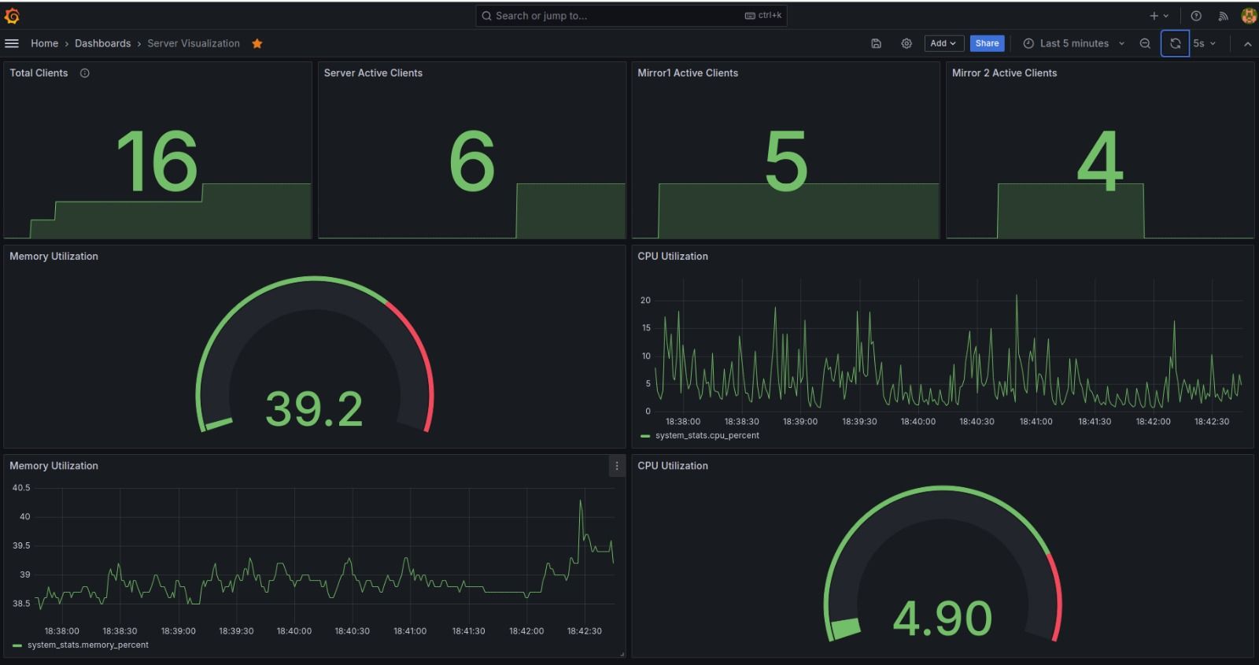Focus the Search or jump to field
Image resolution: width=1259 pixels, height=665 pixels.
tap(631, 16)
